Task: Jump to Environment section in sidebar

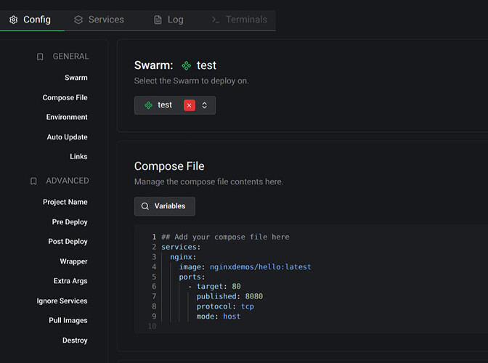Action: [67, 118]
